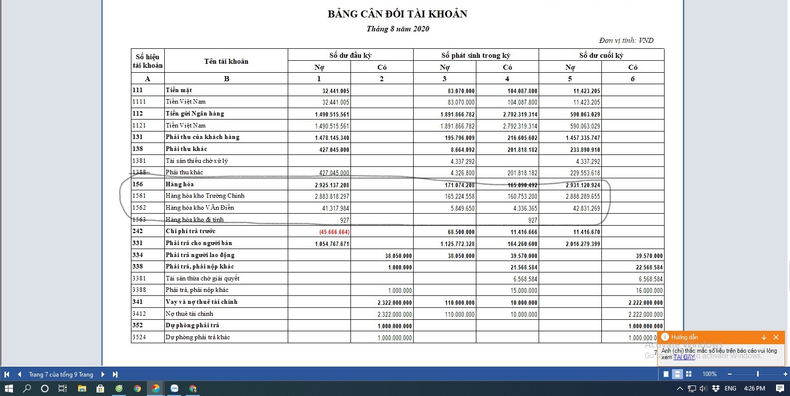Go to the previous report page
This screenshot has width=790, height=396.
pos(19,374)
